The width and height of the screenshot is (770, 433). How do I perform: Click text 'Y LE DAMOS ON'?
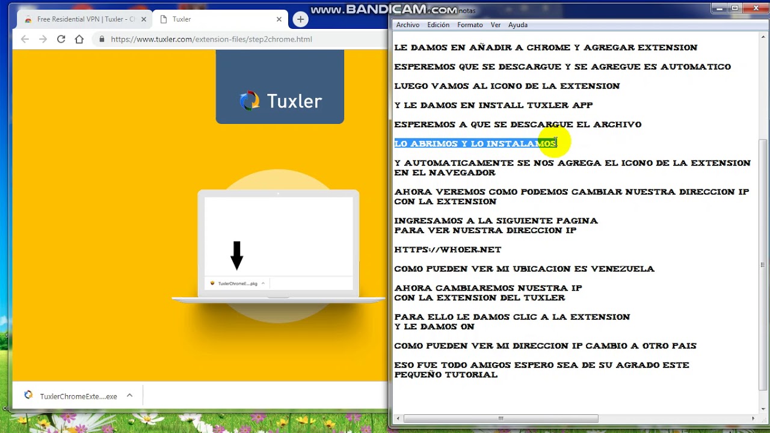(x=434, y=327)
